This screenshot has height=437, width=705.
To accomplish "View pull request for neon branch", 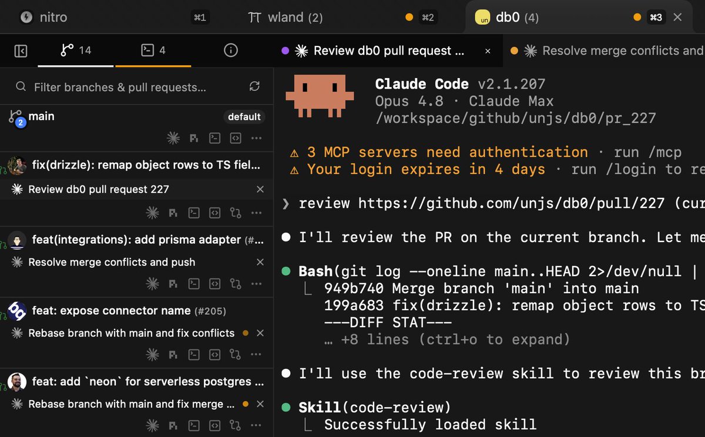I will pyautogui.click(x=236, y=425).
